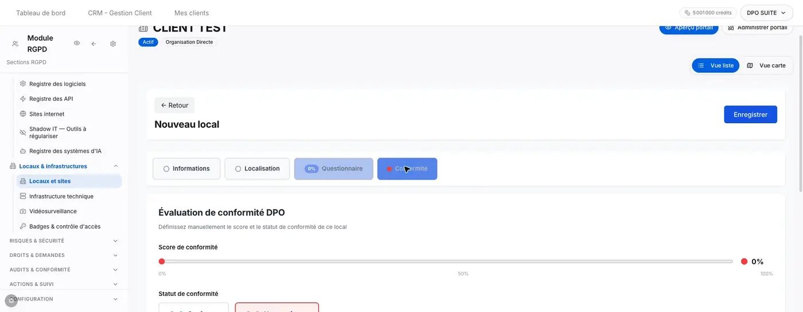Click the 0% badge on Questionnaire tab
The image size is (803, 312).
click(x=311, y=169)
